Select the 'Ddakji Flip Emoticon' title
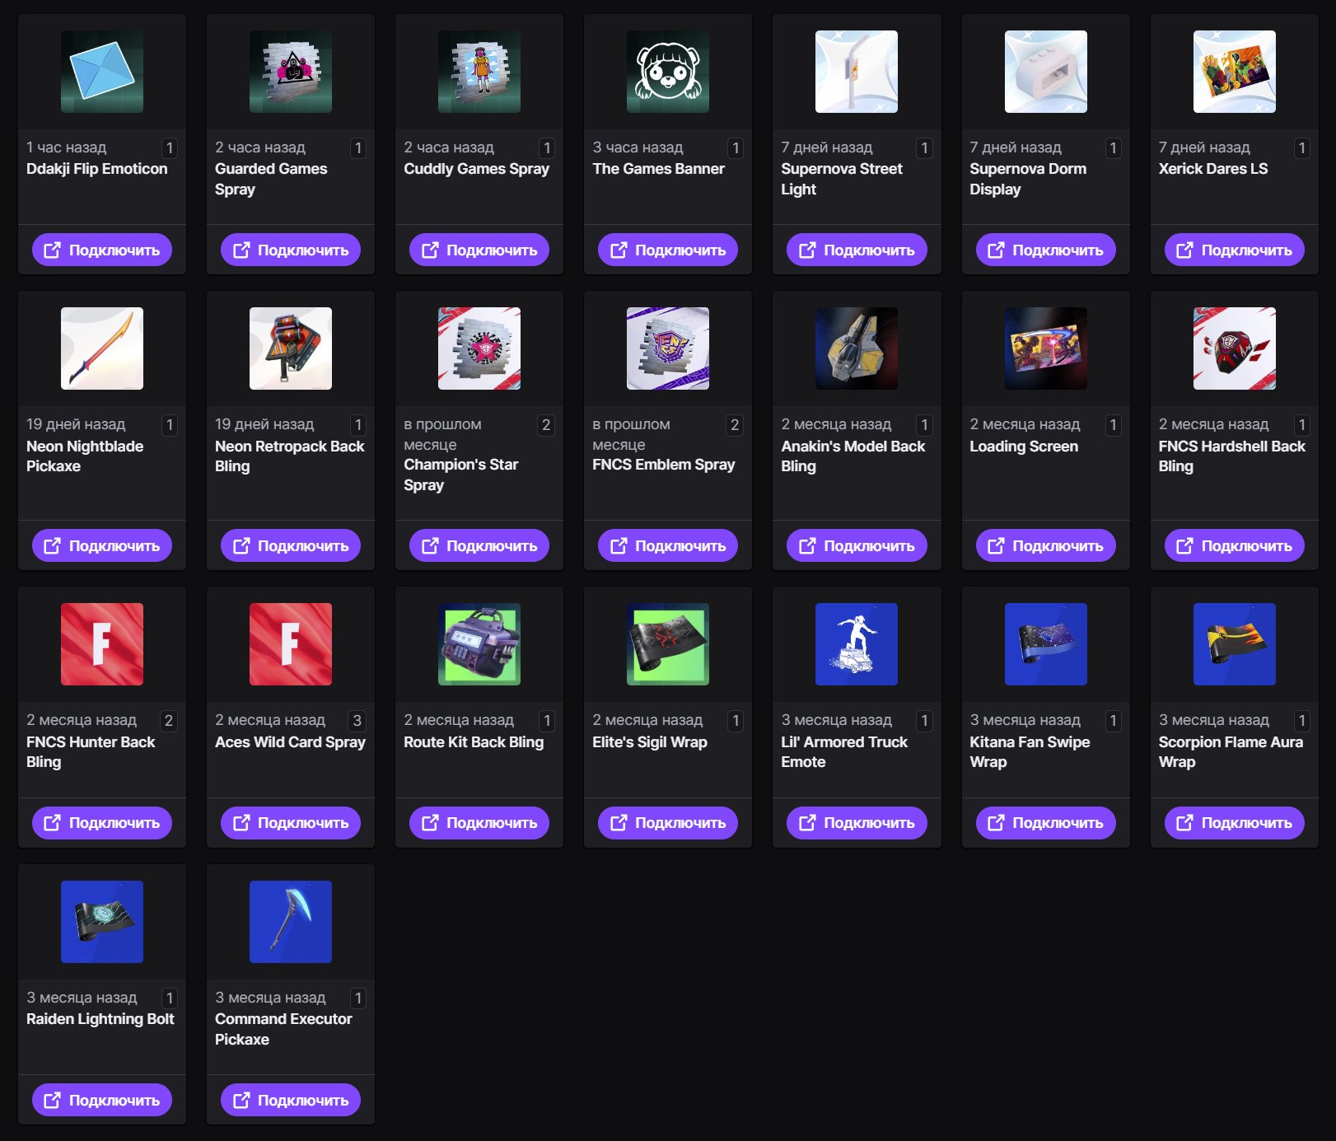This screenshot has height=1141, width=1336. click(97, 168)
